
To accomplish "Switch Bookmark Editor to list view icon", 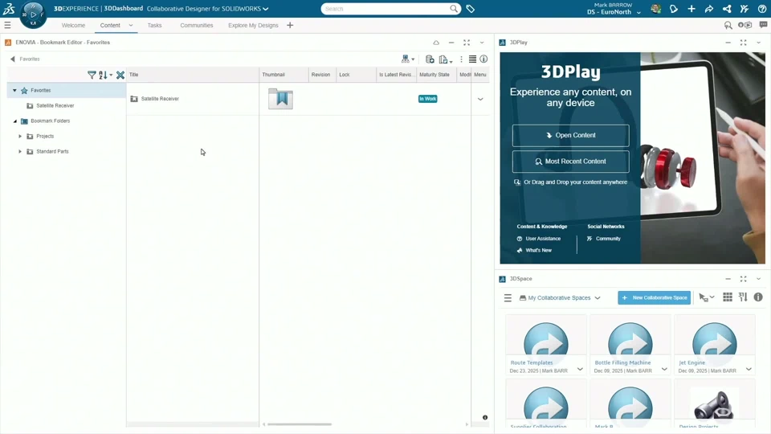I will pos(472,59).
